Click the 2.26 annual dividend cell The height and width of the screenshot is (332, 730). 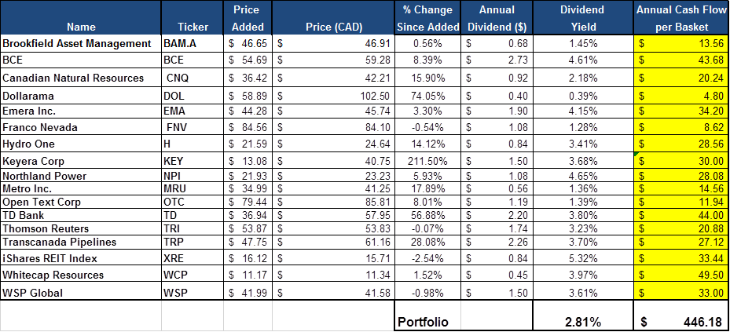[497, 243]
